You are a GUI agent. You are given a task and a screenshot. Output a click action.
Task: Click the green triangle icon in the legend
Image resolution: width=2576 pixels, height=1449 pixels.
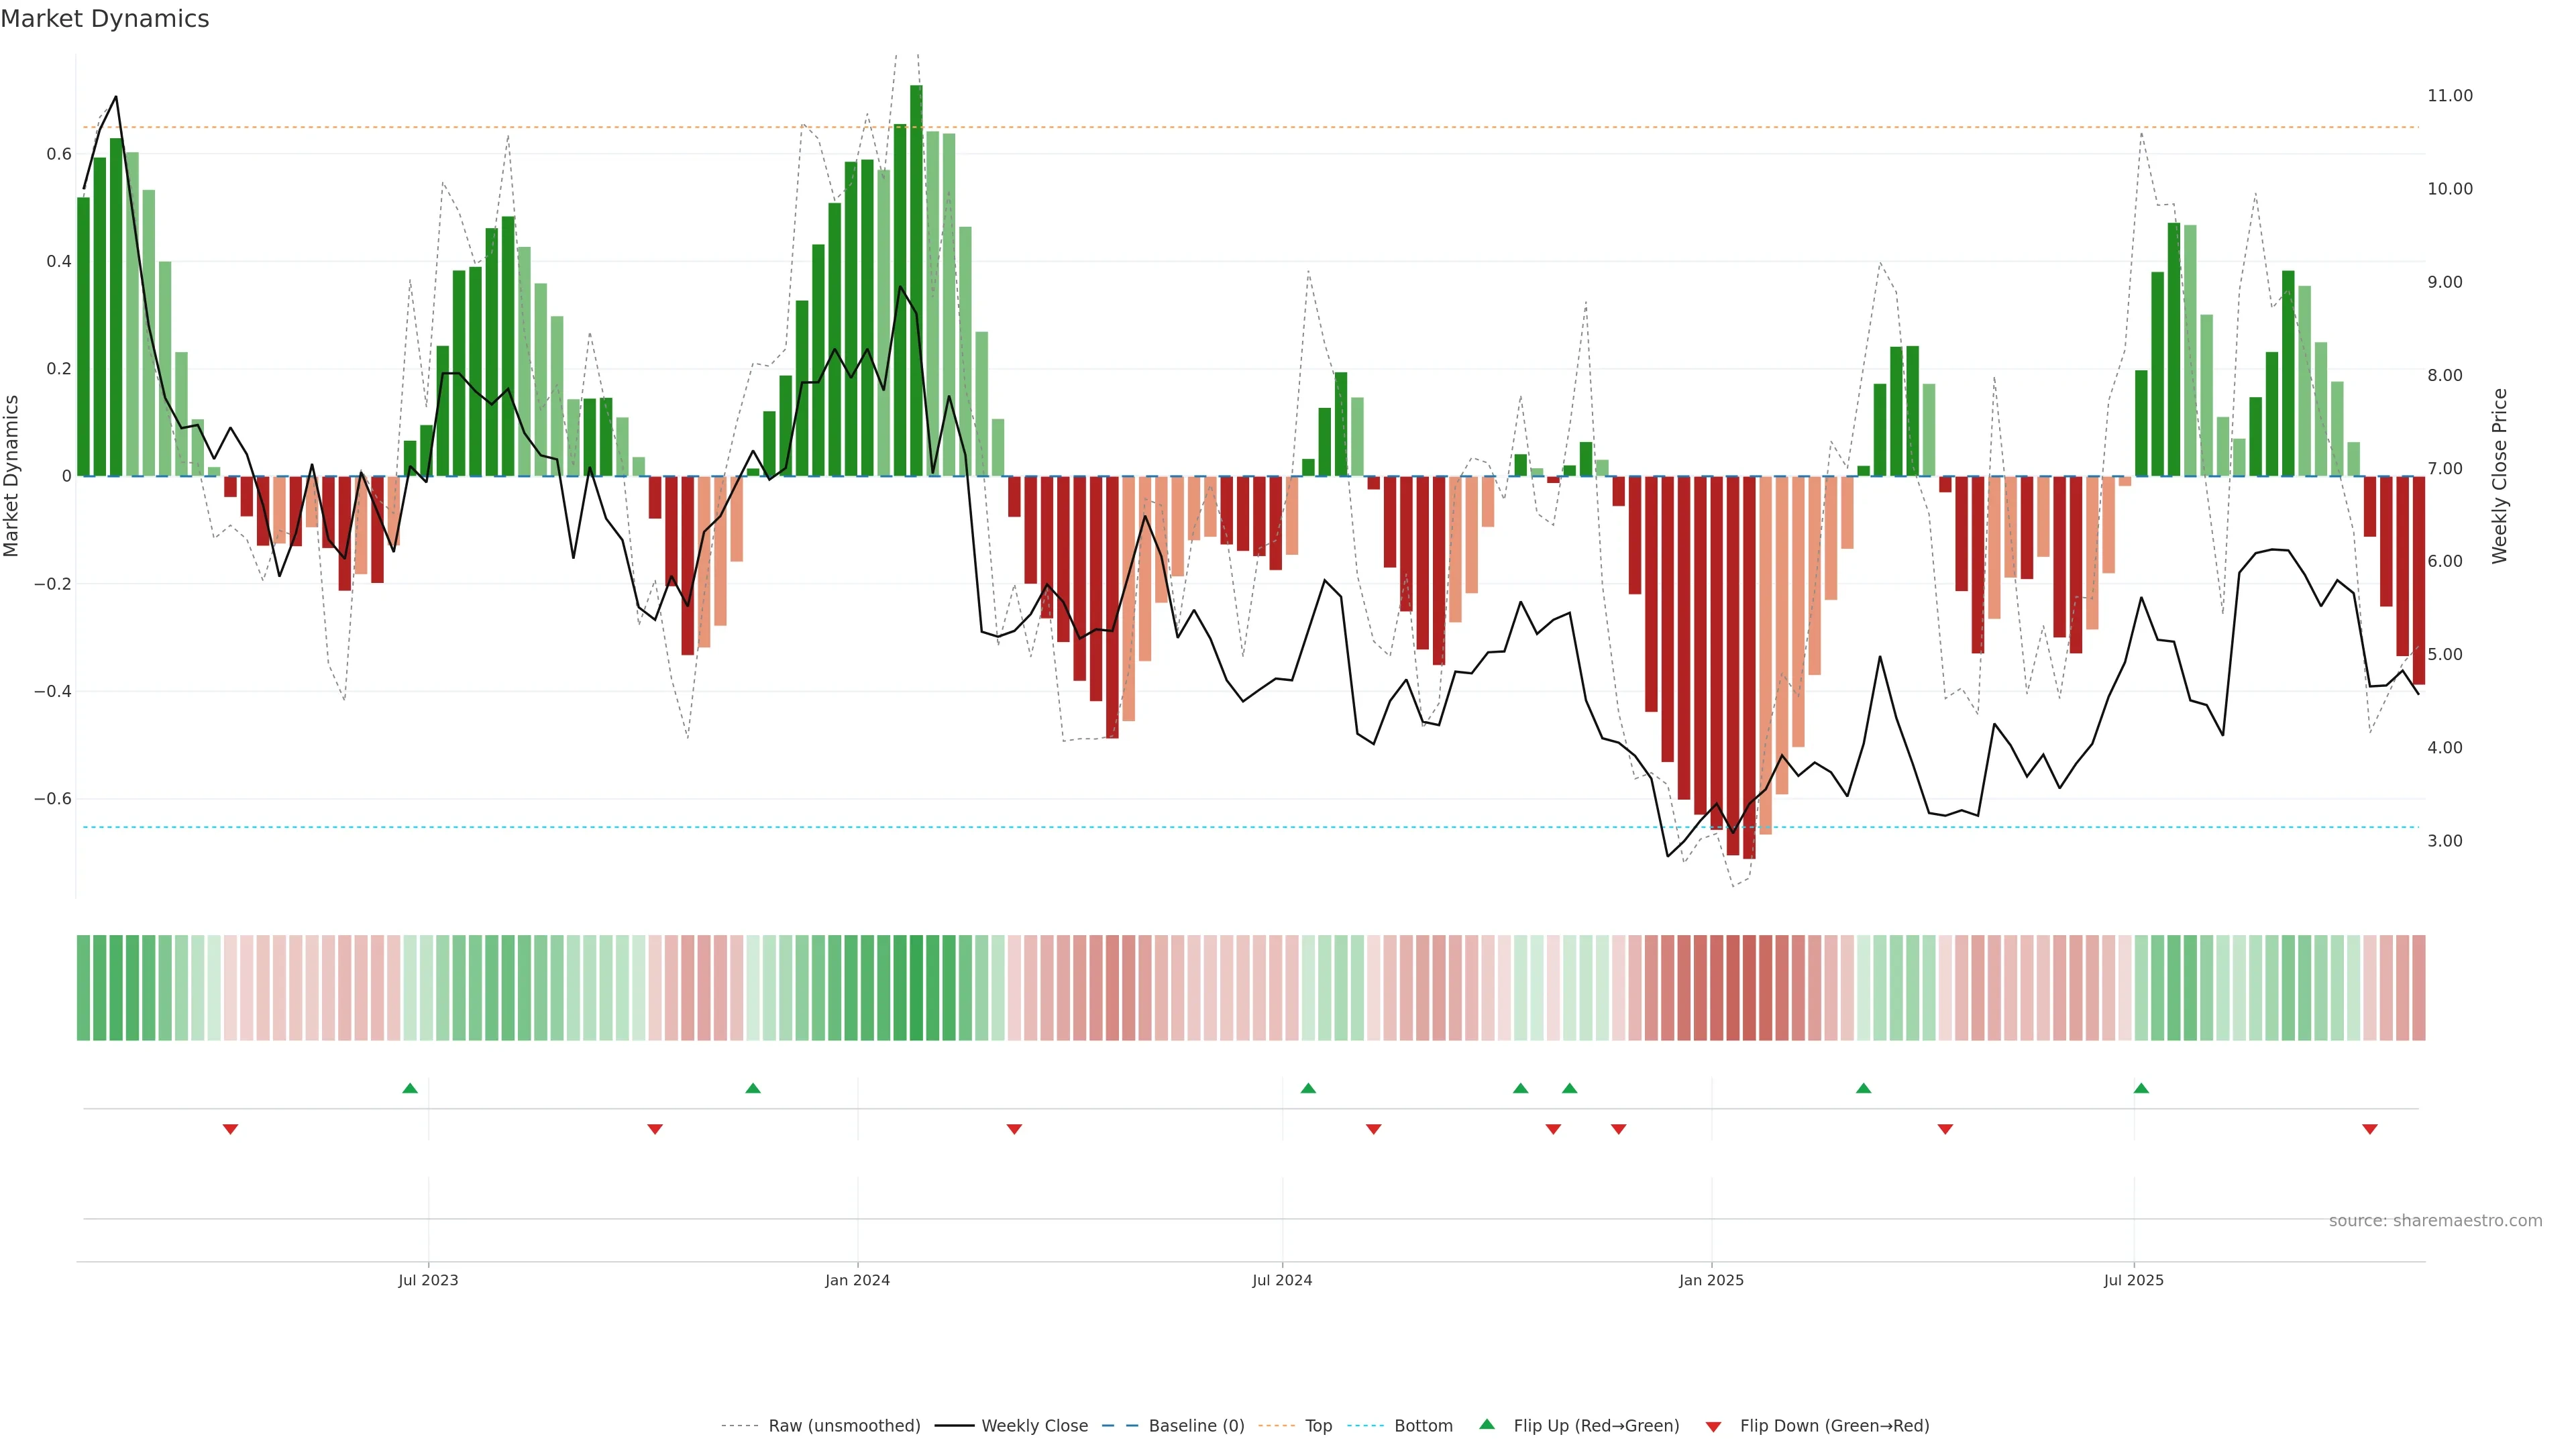[x=1487, y=1424]
